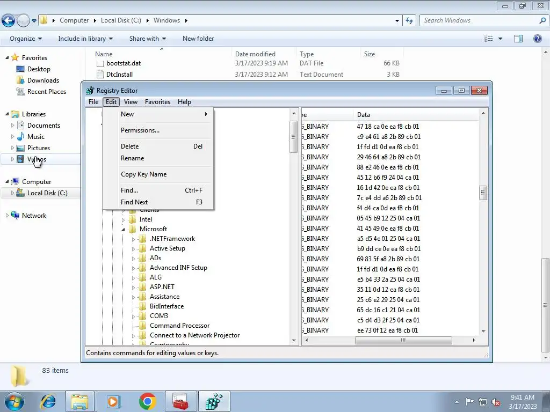
Task: Click the Explorer Back navigation button
Action: tap(9, 21)
